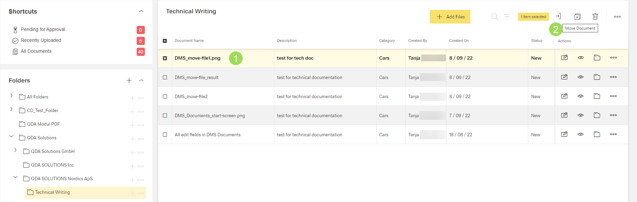Viewport: 637px width, 202px height.
Task: Collapse the QDA Solutions folder
Action: [11, 137]
